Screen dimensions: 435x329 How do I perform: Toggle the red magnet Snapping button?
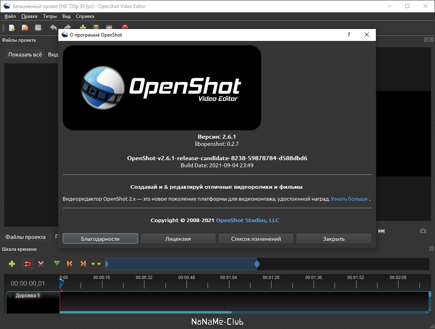[27, 263]
